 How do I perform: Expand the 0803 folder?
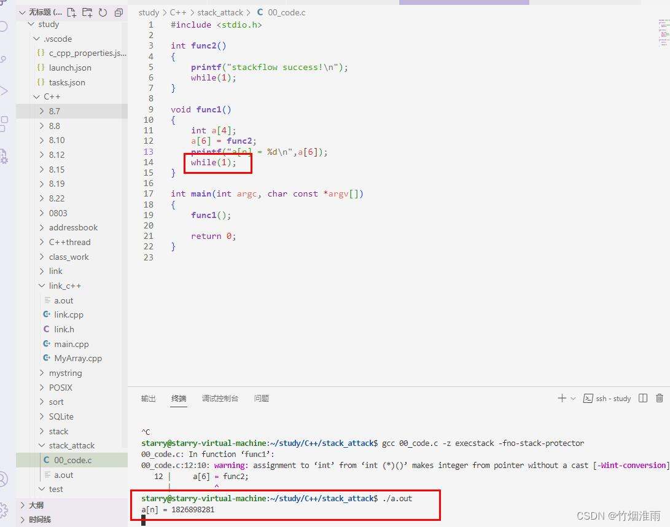coord(72,213)
